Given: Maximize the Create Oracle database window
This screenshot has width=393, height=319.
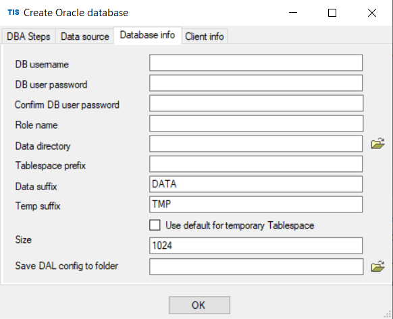Looking at the screenshot, I should (332, 13).
